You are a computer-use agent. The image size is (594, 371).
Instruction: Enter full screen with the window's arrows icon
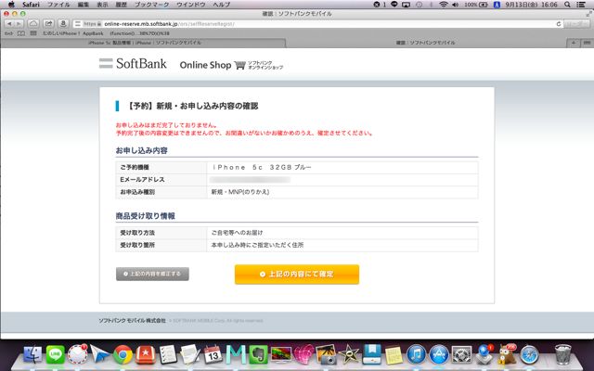(588, 14)
